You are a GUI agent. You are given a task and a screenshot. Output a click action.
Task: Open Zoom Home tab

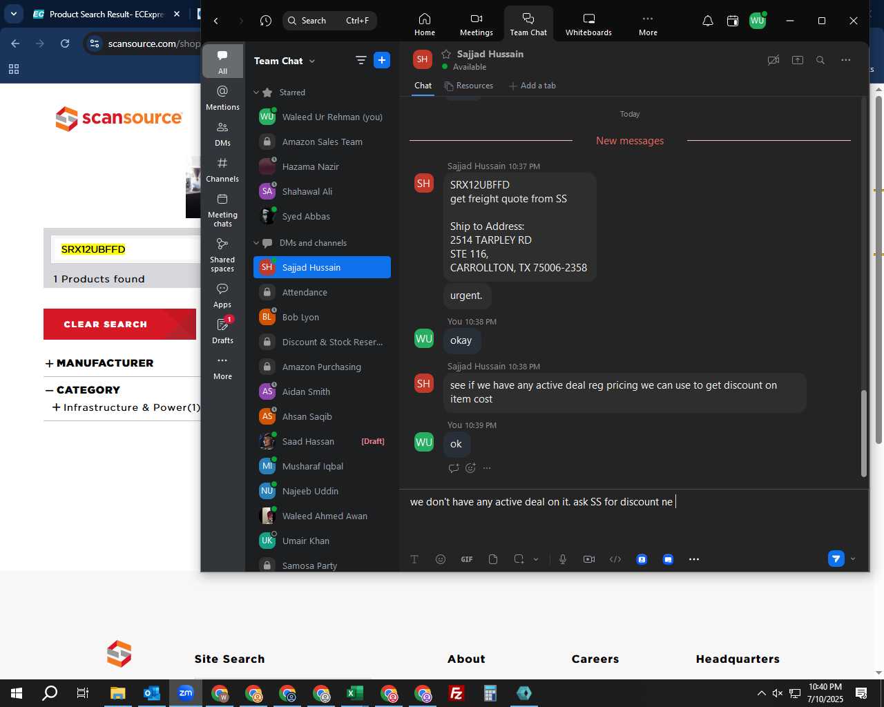tap(424, 24)
